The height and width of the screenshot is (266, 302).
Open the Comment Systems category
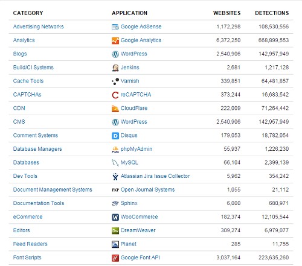36,135
